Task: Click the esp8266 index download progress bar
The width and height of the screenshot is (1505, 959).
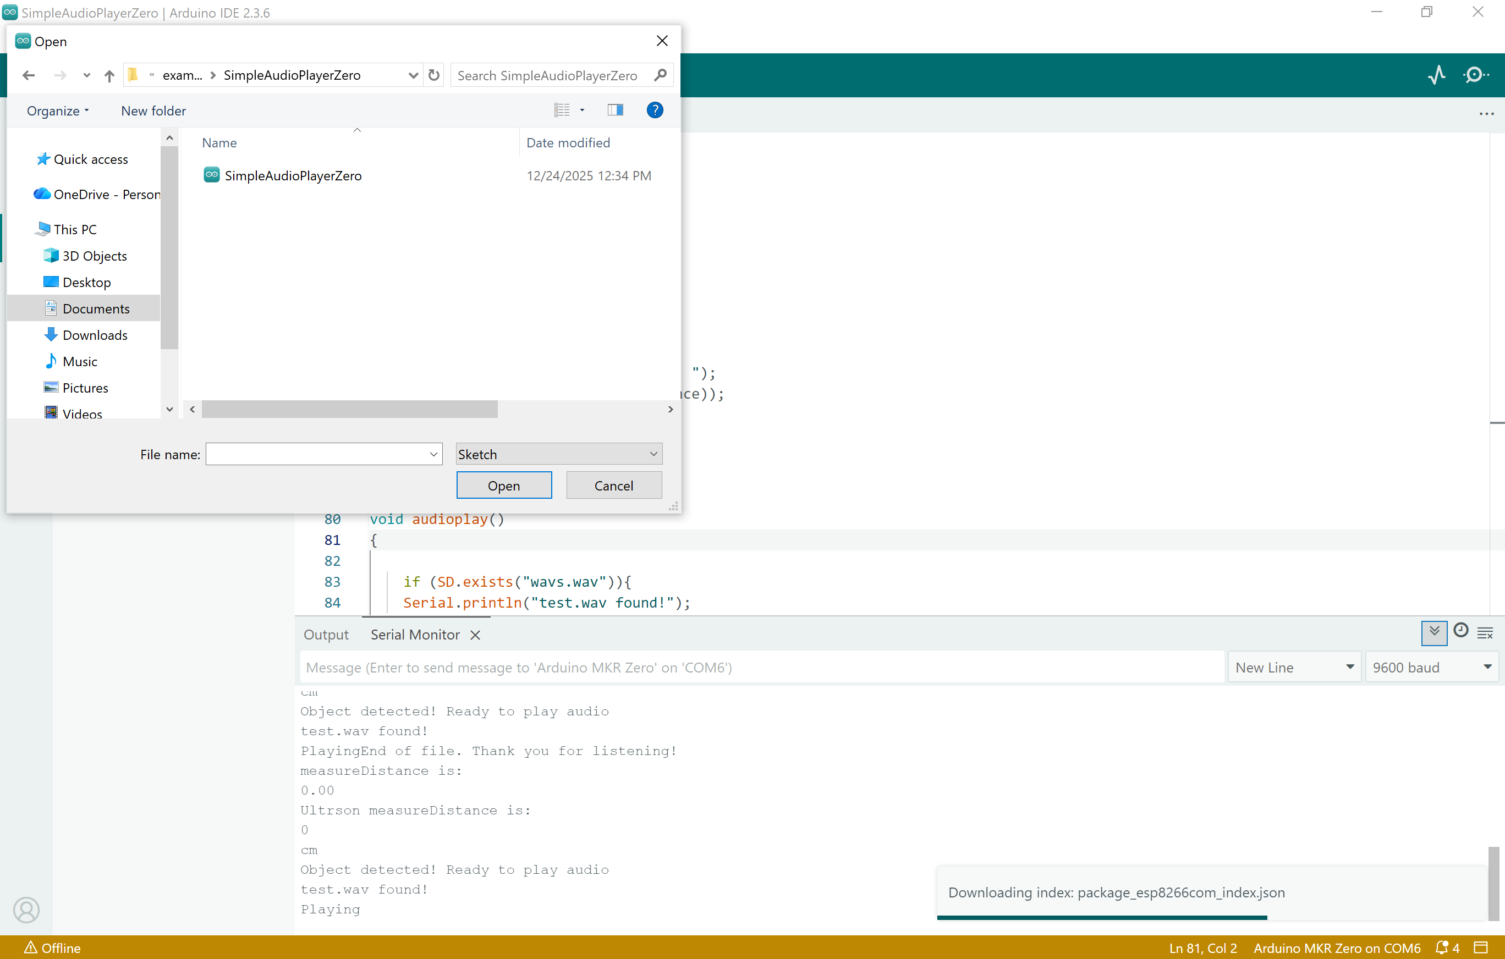Action: pyautogui.click(x=1103, y=918)
